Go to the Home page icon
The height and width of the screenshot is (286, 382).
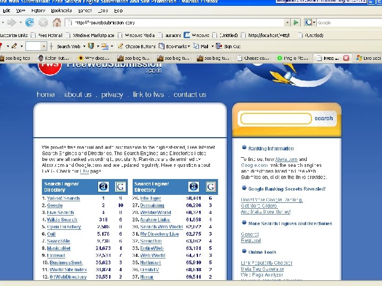[x=57, y=23]
